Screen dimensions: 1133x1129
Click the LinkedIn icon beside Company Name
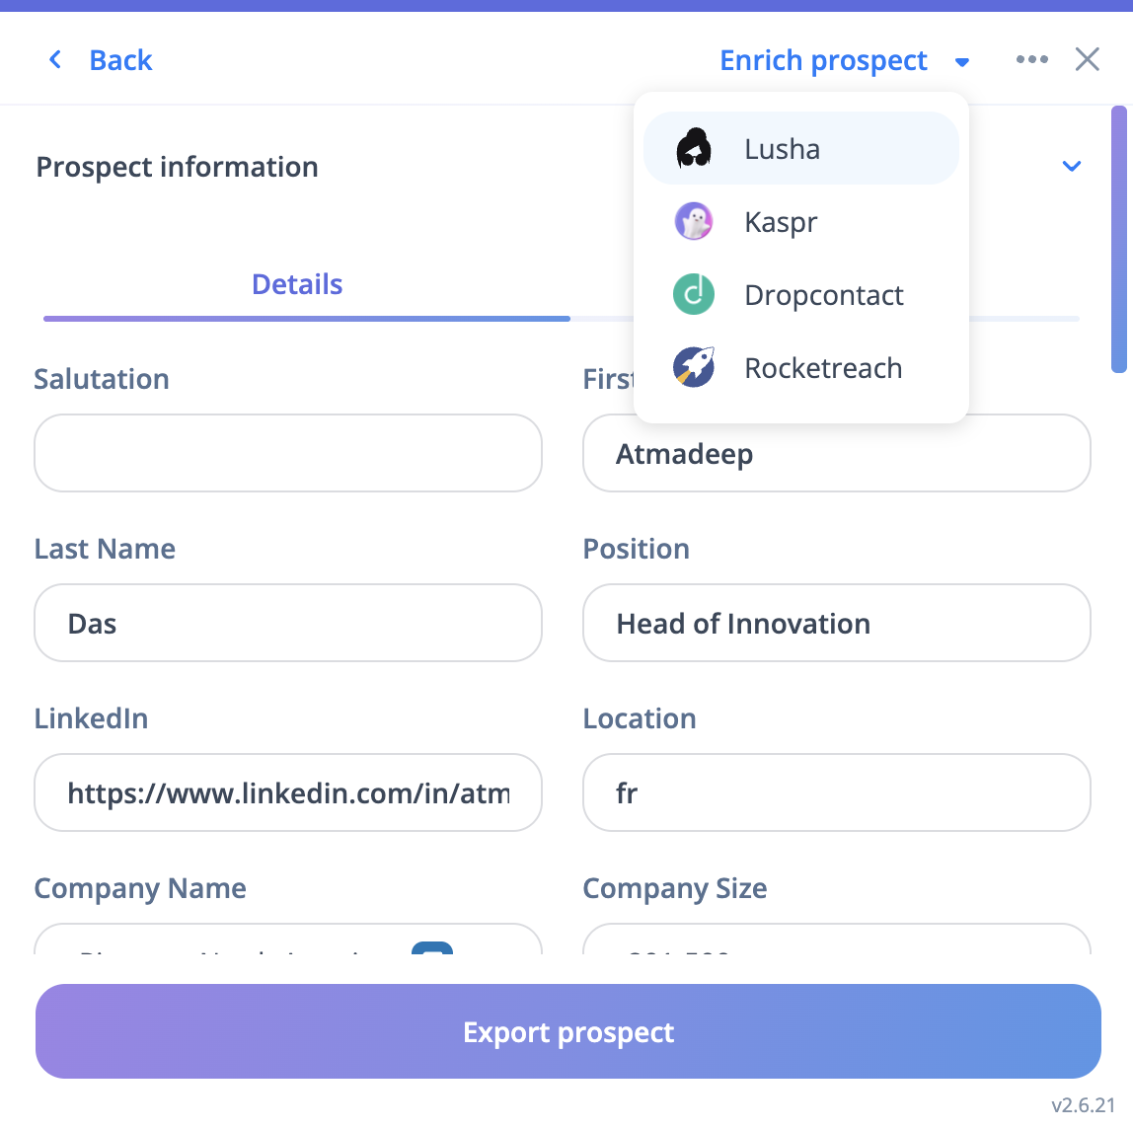(431, 949)
